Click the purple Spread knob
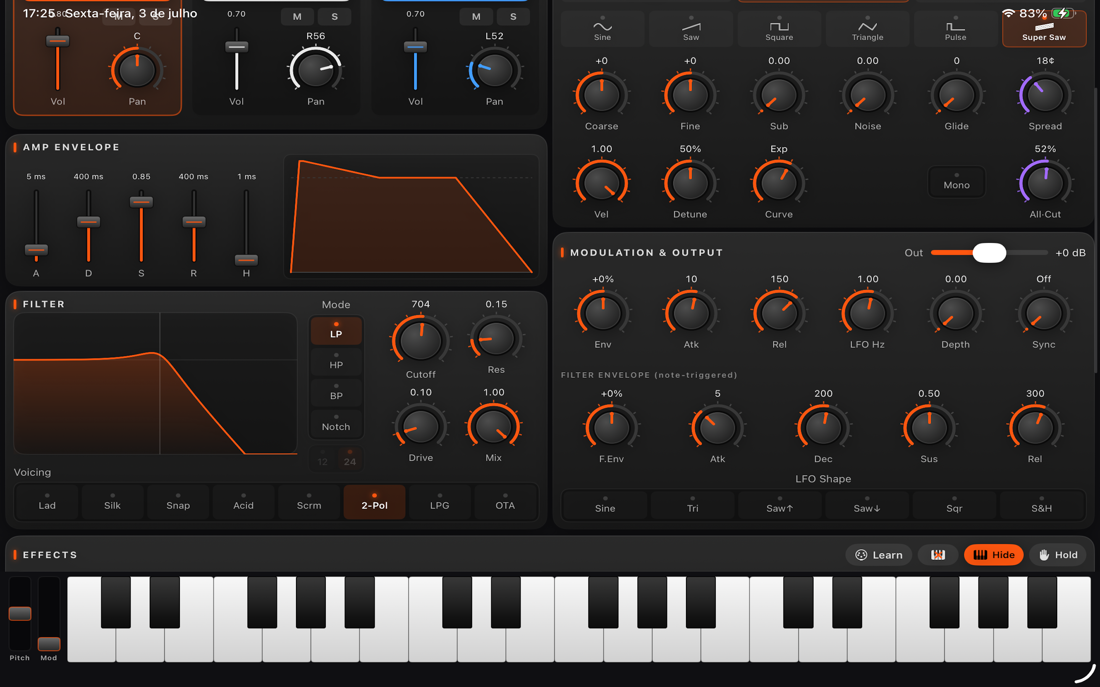The image size is (1100, 687). [x=1045, y=95]
